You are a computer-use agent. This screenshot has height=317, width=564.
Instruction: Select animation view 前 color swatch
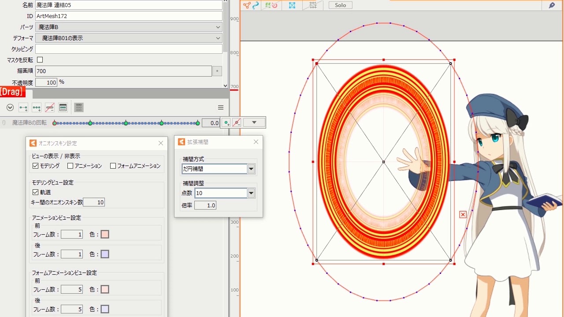105,234
